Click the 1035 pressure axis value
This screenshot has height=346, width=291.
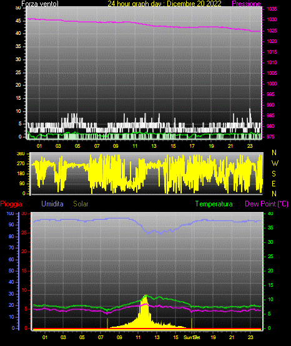[272, 9]
